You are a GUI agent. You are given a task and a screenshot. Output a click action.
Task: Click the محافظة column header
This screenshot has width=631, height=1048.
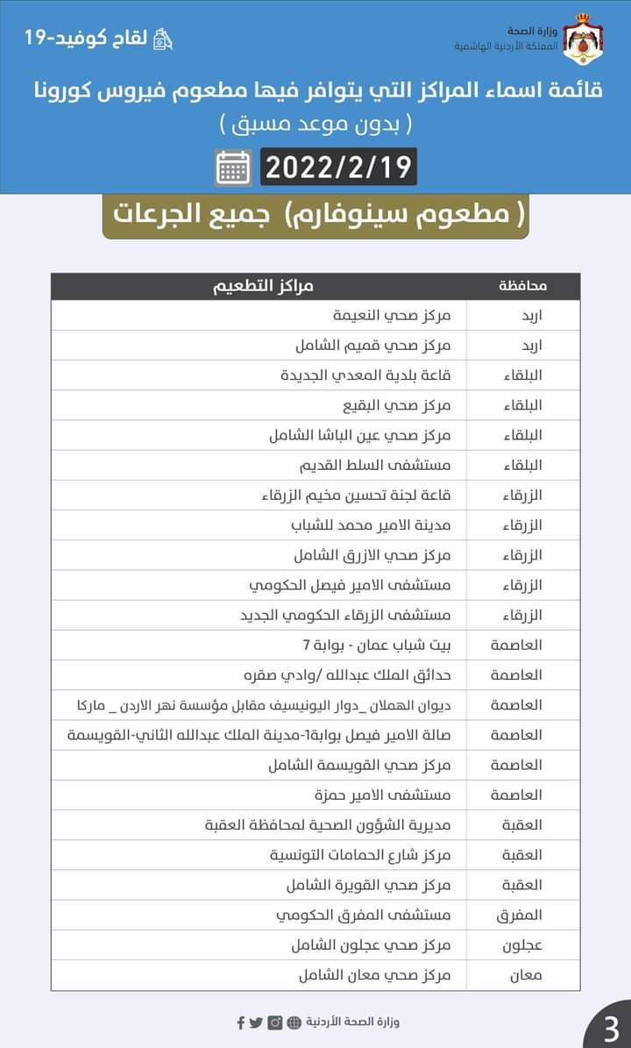pyautogui.click(x=523, y=286)
